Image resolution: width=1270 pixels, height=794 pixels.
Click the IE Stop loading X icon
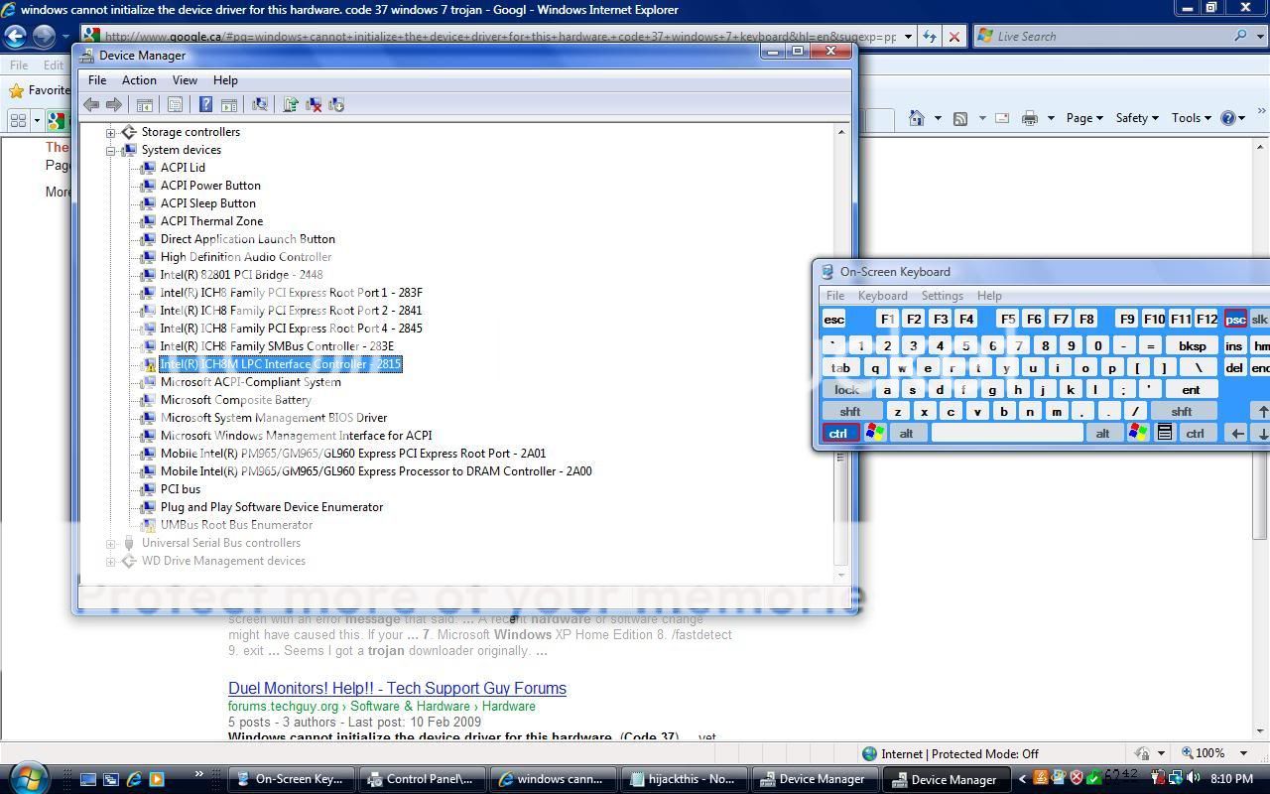pyautogui.click(x=953, y=37)
